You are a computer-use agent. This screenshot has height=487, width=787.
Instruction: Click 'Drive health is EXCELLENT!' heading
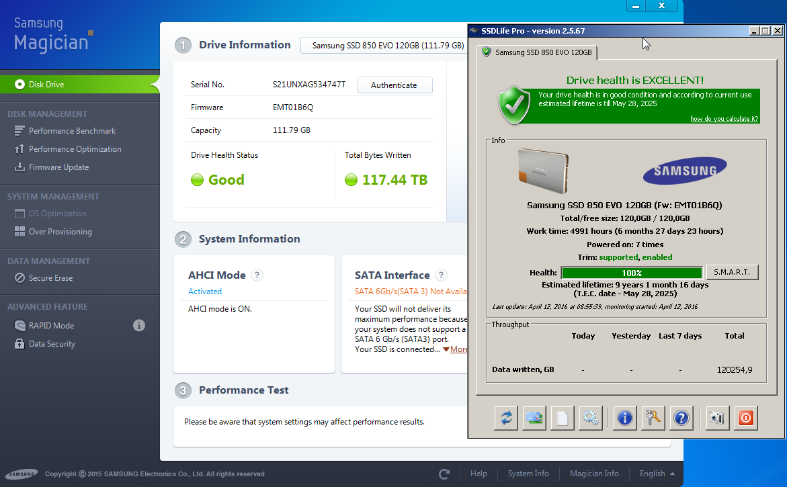pos(635,80)
